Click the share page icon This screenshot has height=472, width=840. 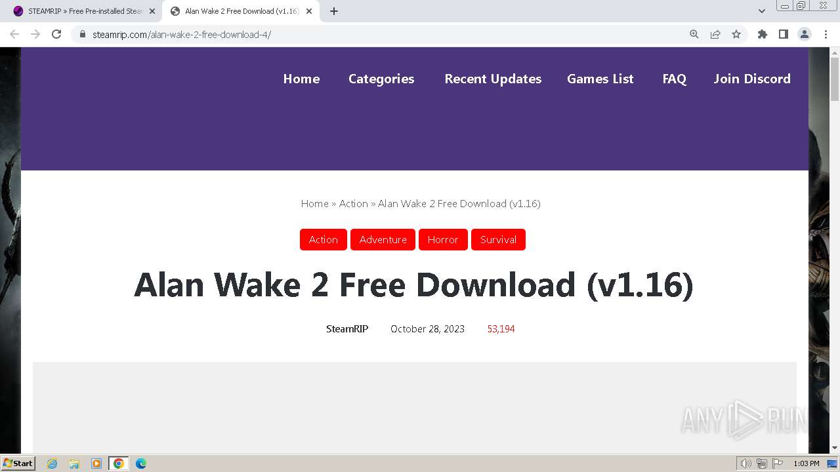tap(715, 34)
